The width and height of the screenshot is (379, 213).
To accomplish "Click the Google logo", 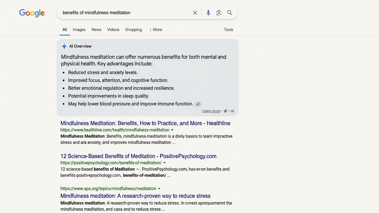I will (x=32, y=13).
